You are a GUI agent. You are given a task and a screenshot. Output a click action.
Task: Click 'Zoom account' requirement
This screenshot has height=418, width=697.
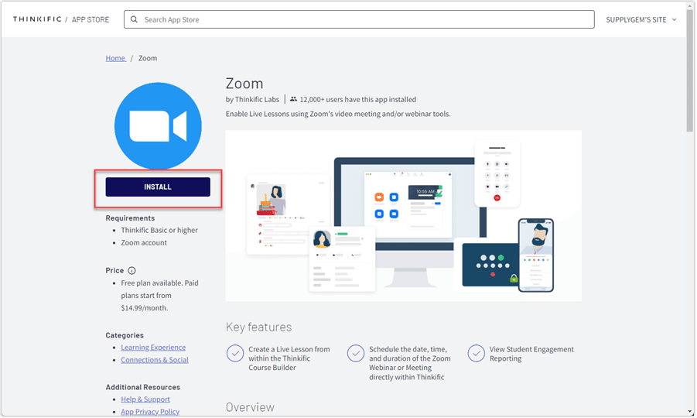click(x=144, y=242)
